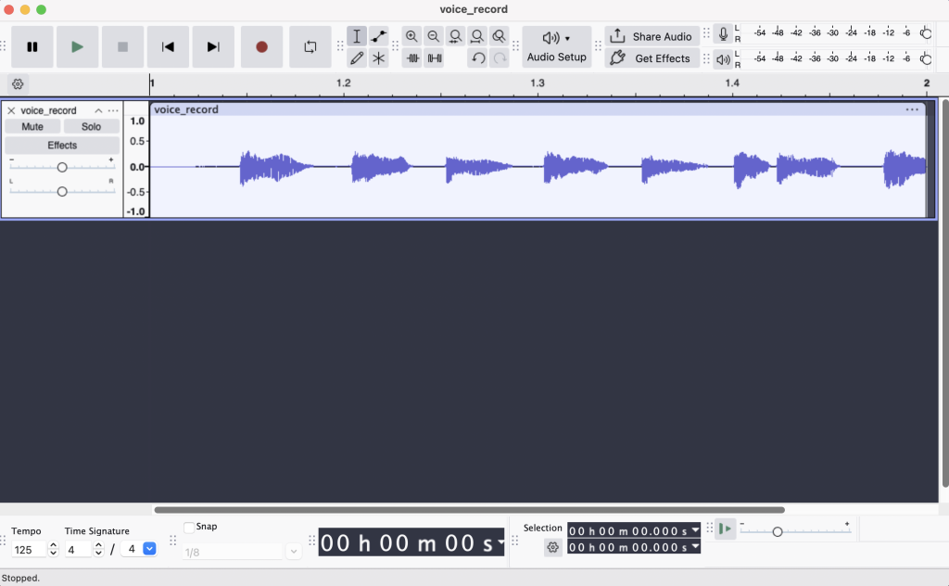Viewport: 949px width, 586px height.
Task: Toggle the Loop playback button
Action: 310,46
